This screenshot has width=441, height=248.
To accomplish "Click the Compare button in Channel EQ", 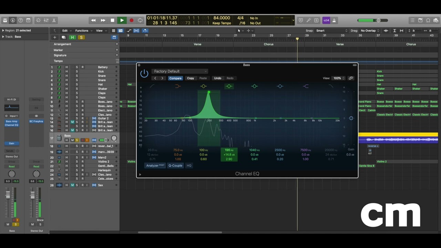I will click(x=175, y=78).
